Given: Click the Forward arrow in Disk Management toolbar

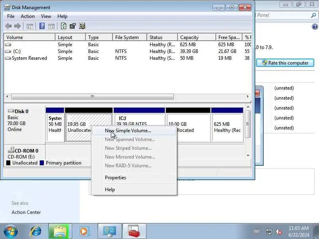Looking at the screenshot, I should pos(18,26).
